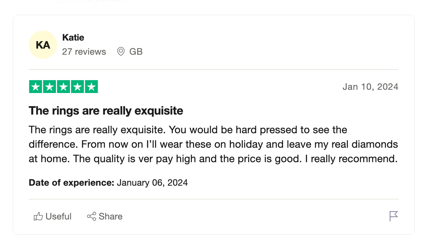
Task: Click the fourth green star of the rating
Action: [77, 87]
